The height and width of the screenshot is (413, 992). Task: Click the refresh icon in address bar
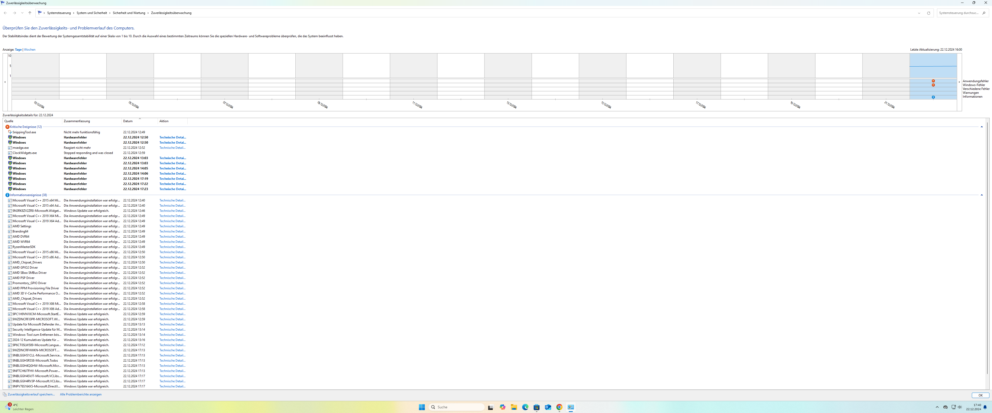pos(928,13)
